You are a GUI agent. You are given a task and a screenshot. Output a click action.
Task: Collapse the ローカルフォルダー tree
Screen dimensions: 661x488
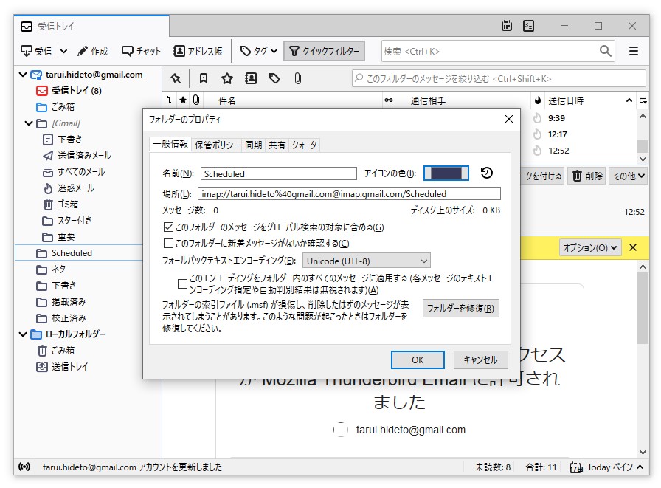(23, 334)
